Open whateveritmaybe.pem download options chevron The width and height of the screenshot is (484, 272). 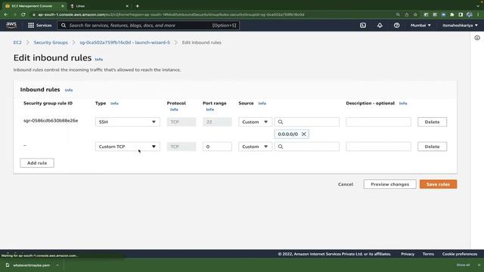coord(57,265)
